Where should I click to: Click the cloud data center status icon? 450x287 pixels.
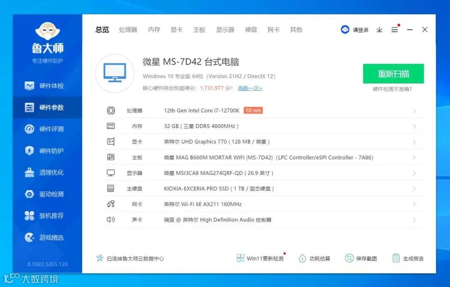(x=100, y=258)
